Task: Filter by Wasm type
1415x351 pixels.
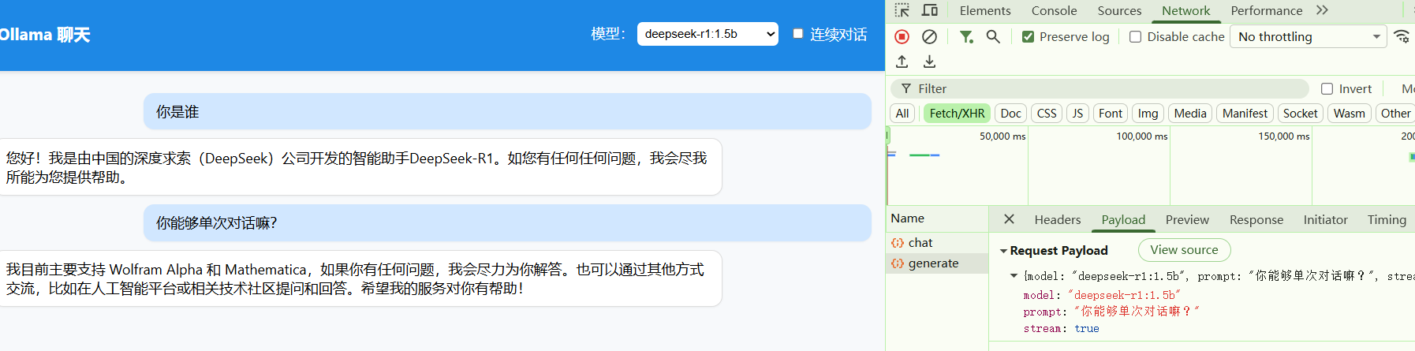Action: tap(1349, 114)
